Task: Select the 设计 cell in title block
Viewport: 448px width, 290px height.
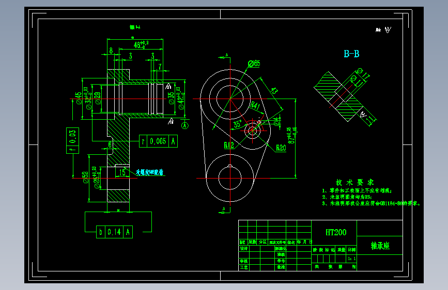Action: click(x=244, y=249)
